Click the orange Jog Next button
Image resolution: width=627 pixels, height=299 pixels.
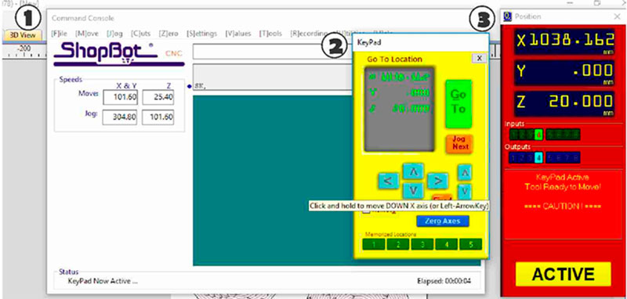pyautogui.click(x=460, y=144)
